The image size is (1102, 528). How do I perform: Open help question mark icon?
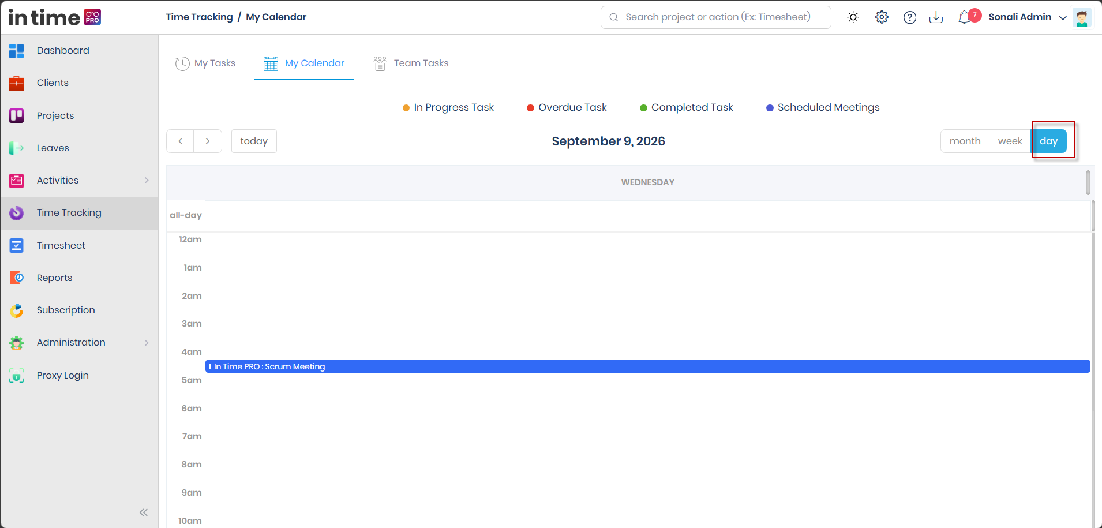(x=910, y=17)
